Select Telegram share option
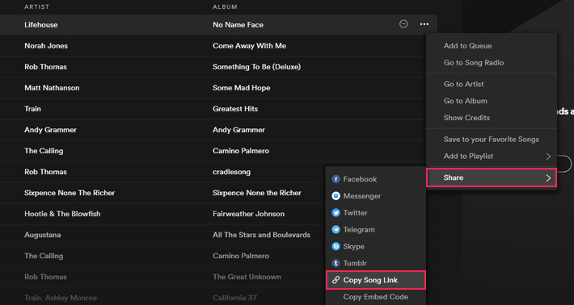 click(359, 230)
